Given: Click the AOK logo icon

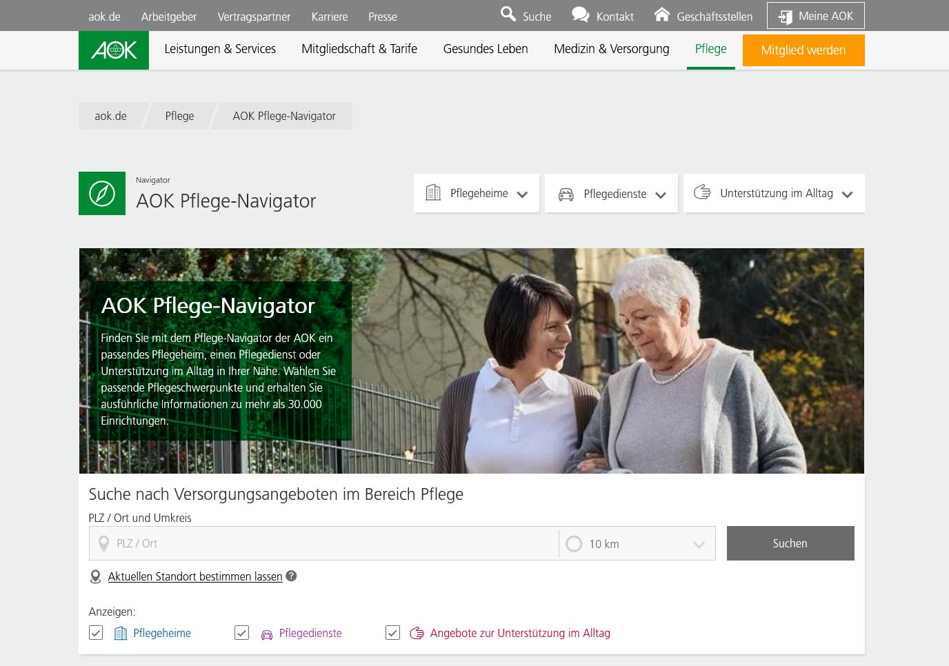Looking at the screenshot, I should click(114, 50).
